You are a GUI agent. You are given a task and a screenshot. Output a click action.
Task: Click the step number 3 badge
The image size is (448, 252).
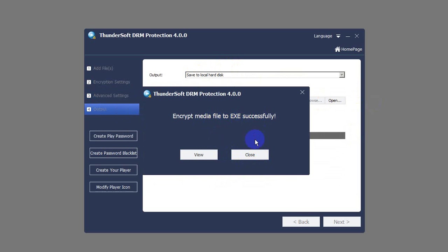click(x=89, y=96)
